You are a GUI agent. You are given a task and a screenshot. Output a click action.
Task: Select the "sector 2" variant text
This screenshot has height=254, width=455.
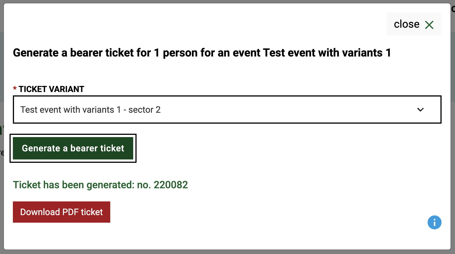144,110
